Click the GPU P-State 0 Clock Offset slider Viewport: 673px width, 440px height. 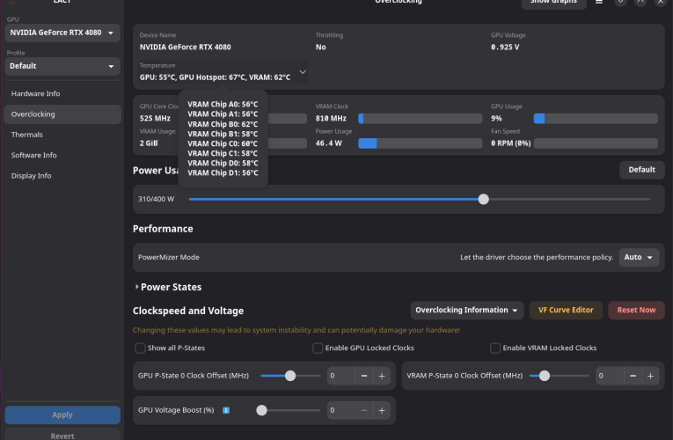[x=290, y=376]
